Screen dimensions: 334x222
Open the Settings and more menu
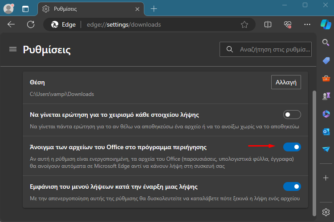307,24
